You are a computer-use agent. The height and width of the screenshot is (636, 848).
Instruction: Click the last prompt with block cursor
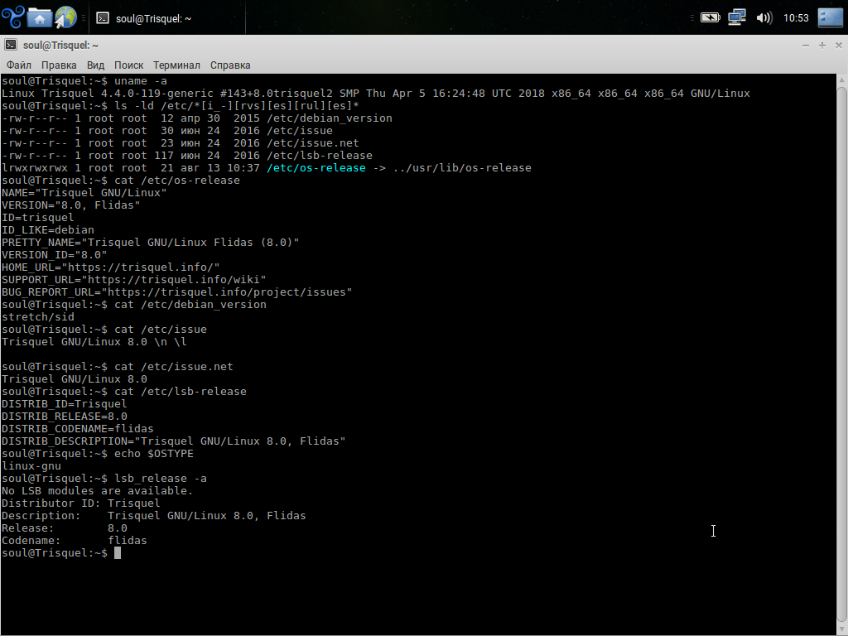coord(61,554)
